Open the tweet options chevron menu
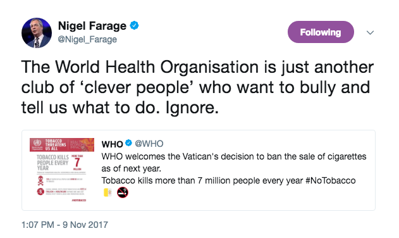Screen dimensions: 399x238 [371, 33]
